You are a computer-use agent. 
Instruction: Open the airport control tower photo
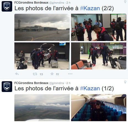coord(42,27)
